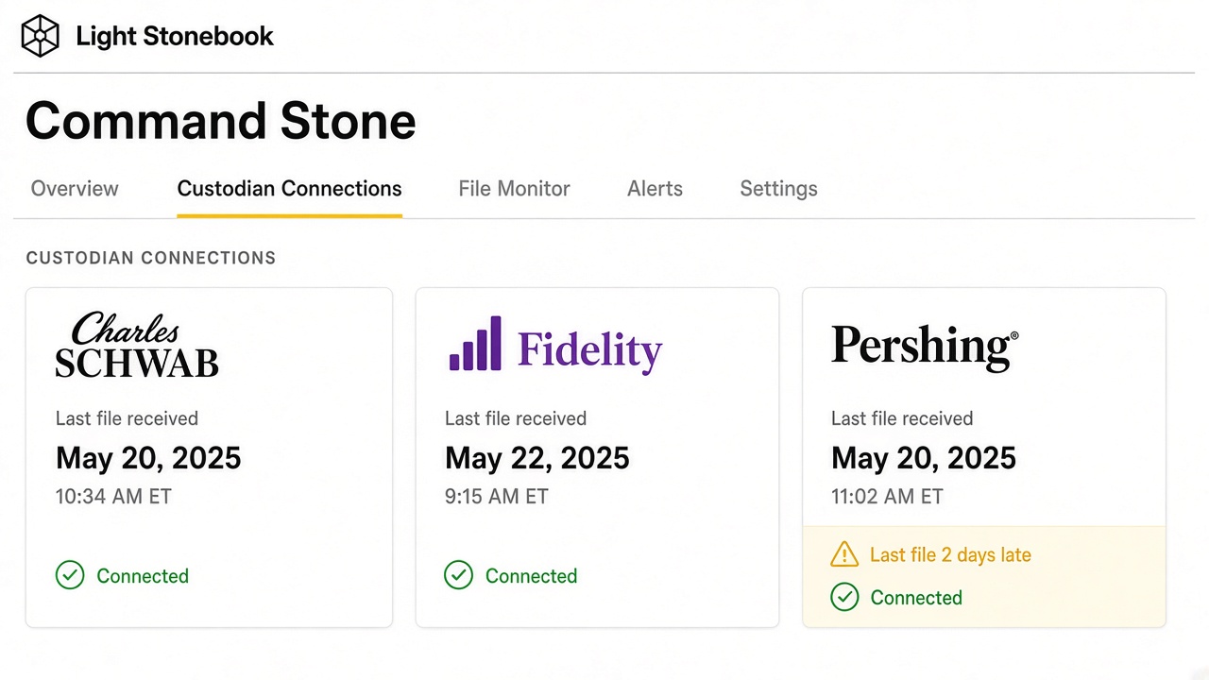Viewport: 1209px width, 680px height.
Task: Click the Light Stonebook hexagon logo icon
Action: (x=41, y=37)
